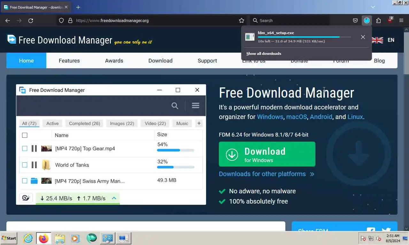Open a new browser tab
The image size is (409, 245).
(x=78, y=7)
